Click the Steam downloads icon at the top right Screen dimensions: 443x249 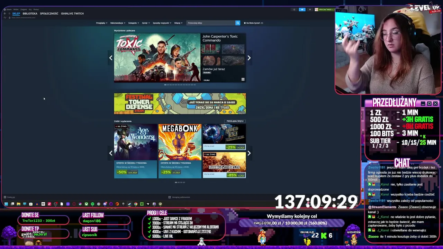coord(294,9)
